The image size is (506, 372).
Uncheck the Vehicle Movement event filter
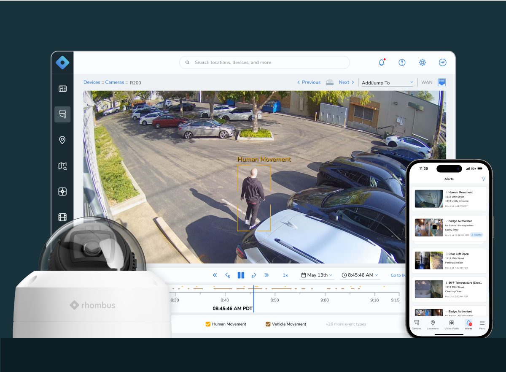point(268,324)
